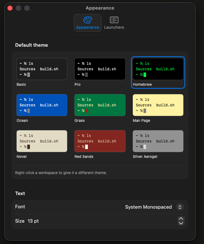Open the Appearance tab with palette icon
Viewport: 204px width, 244px height.
[87, 23]
